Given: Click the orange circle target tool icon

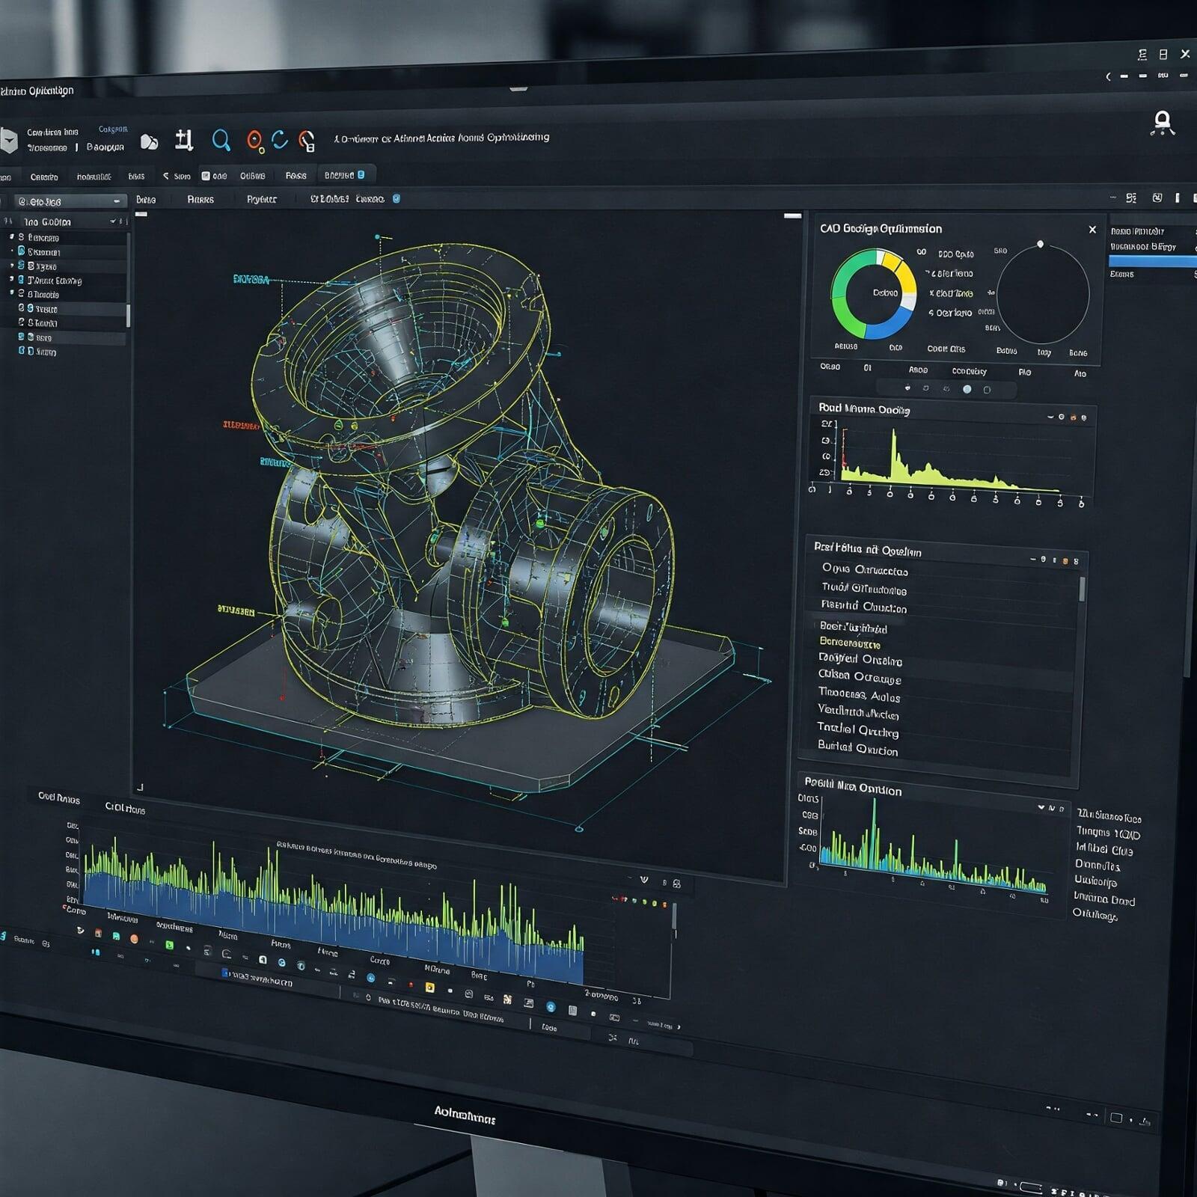Looking at the screenshot, I should pyautogui.click(x=255, y=141).
